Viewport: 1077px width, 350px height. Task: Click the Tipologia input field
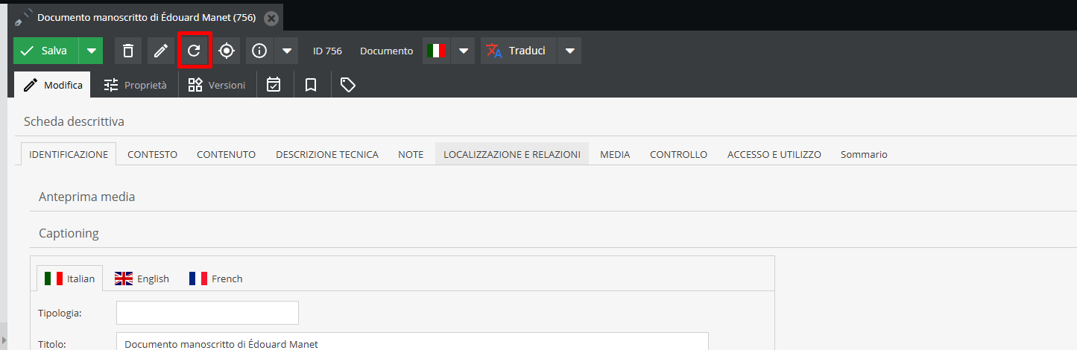[x=207, y=313]
